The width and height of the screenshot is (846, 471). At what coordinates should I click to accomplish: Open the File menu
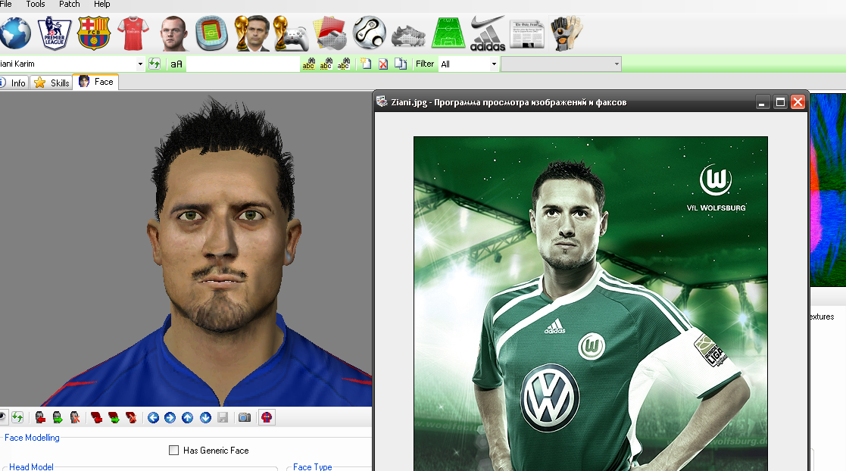[x=6, y=5]
